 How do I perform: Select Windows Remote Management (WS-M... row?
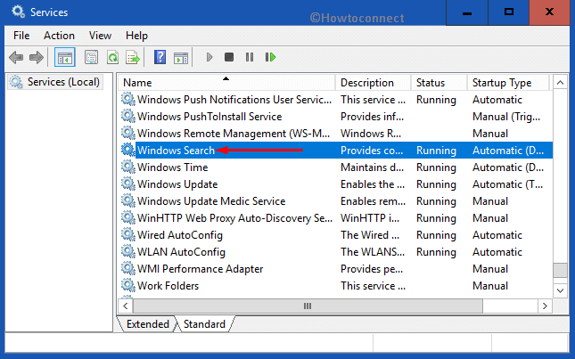pyautogui.click(x=335, y=134)
